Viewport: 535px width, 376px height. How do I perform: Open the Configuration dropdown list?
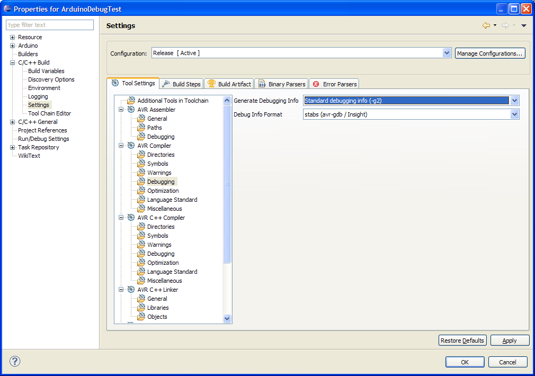point(447,53)
